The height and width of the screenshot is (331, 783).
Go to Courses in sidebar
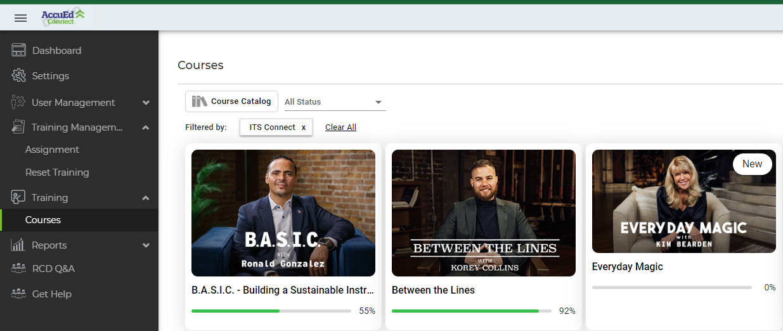43,220
